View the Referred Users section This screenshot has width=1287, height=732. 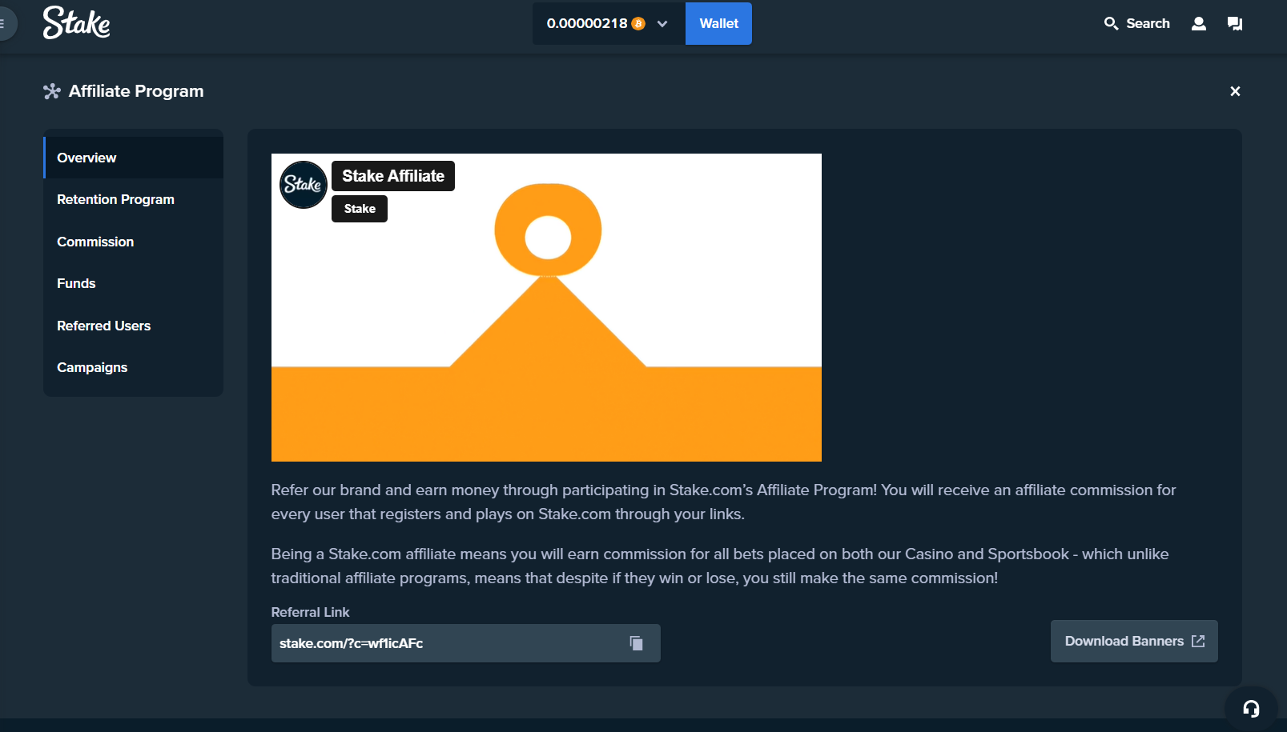103,326
